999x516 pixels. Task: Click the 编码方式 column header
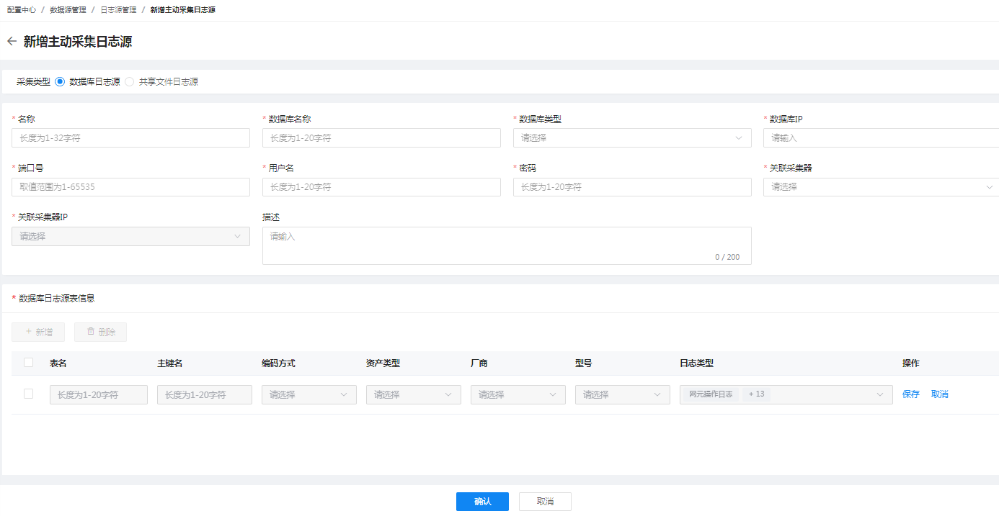[x=278, y=363]
